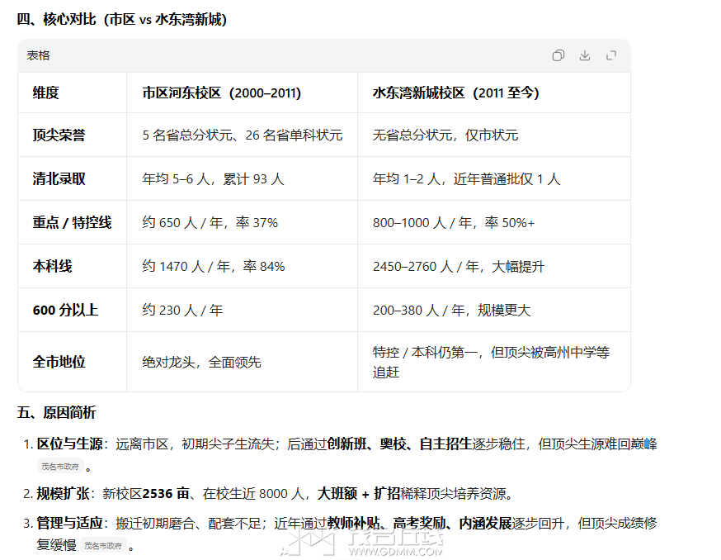Screen dimensions: 721x560
Task: Download the table using the download icon
Action: click(x=585, y=55)
